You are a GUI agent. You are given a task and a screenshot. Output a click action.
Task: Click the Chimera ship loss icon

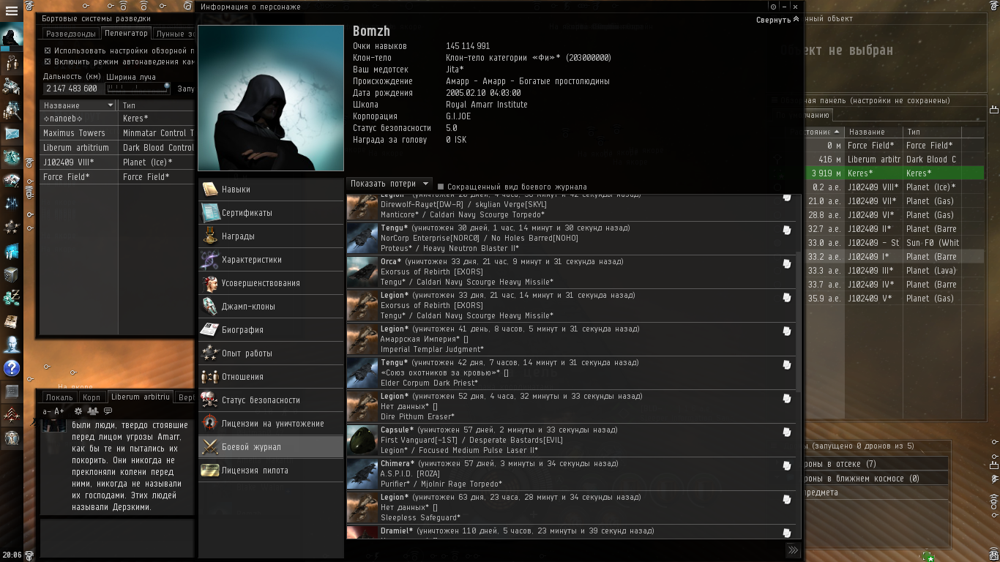[362, 473]
